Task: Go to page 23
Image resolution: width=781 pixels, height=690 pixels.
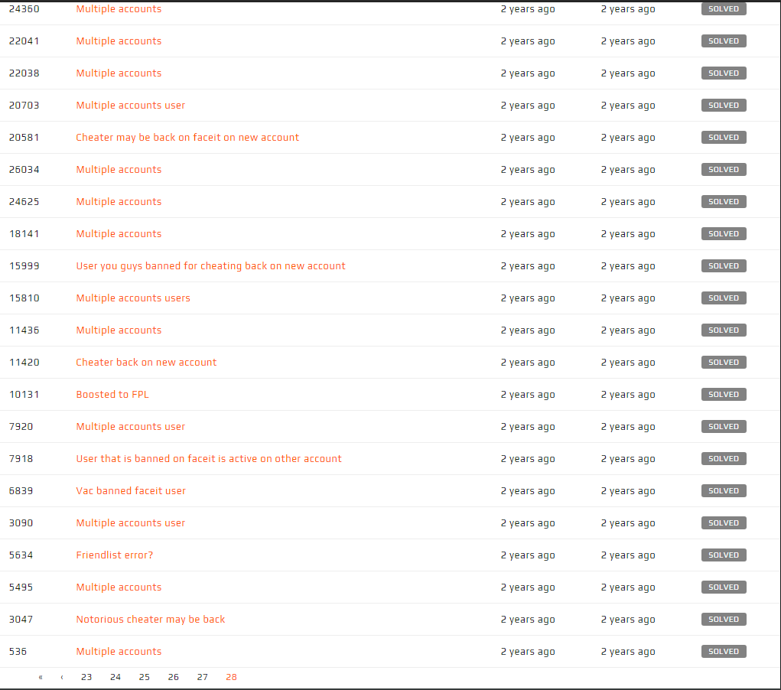Action: pos(86,677)
